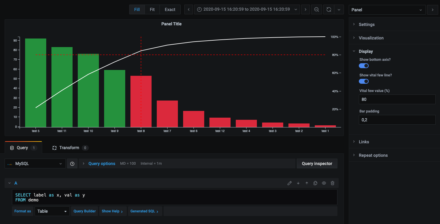Screen dimensions: 440x224
Task: Shift time range backward with left arrow
Action: point(189,9)
